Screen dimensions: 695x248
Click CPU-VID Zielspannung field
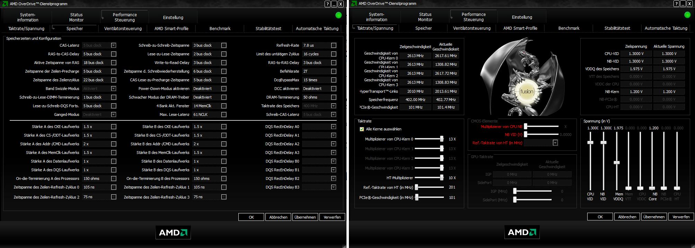(x=636, y=54)
